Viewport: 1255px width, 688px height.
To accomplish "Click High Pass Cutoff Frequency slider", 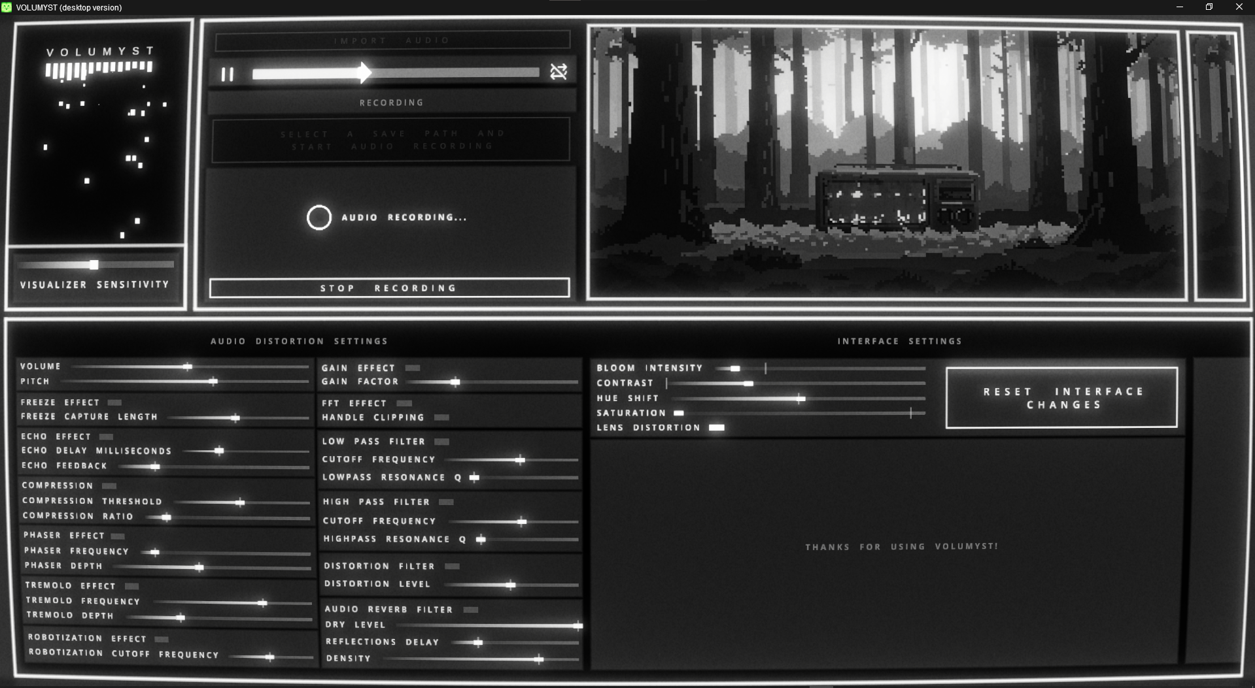I will (513, 521).
